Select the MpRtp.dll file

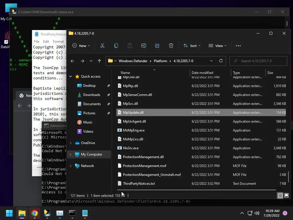201,86
